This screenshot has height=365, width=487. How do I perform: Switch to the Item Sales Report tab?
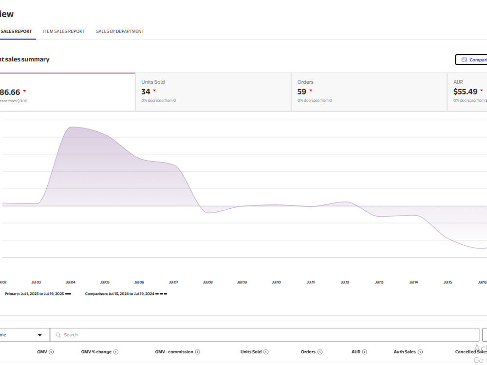[64, 31]
